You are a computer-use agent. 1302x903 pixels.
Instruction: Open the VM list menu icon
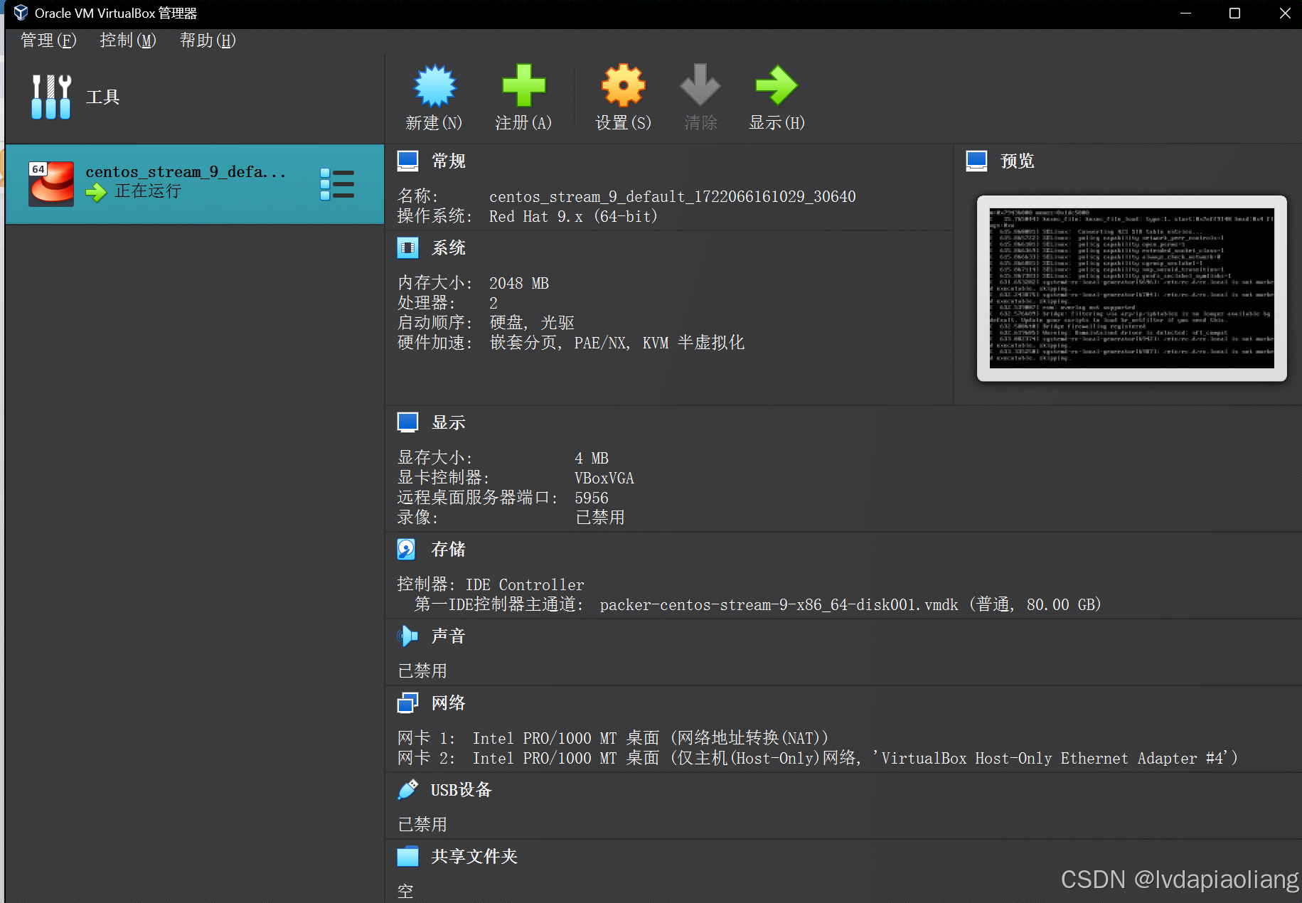337,184
